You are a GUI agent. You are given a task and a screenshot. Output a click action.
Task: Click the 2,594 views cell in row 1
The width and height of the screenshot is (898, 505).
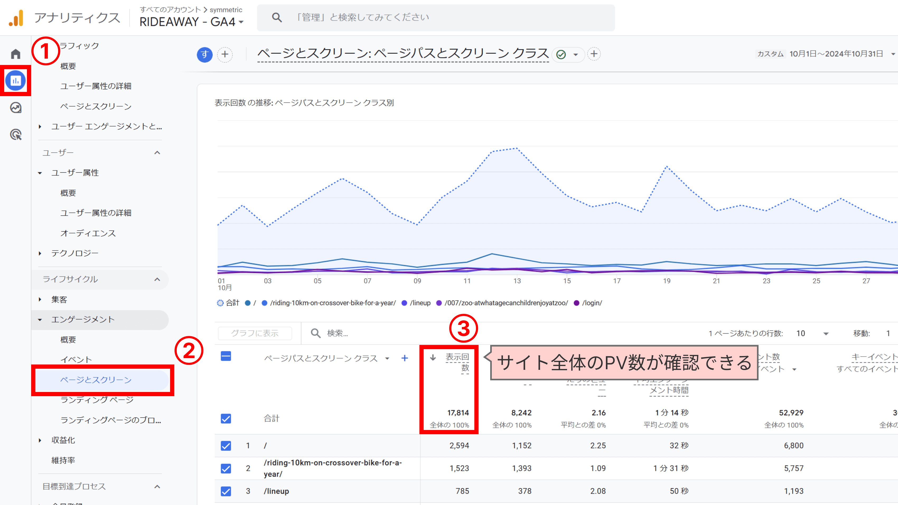click(x=459, y=446)
